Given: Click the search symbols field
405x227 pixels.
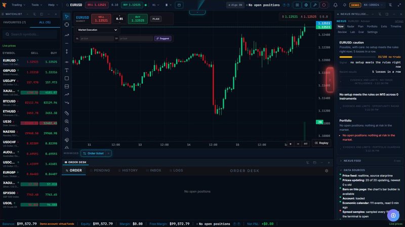Looking at the screenshot, I should click(30, 34).
